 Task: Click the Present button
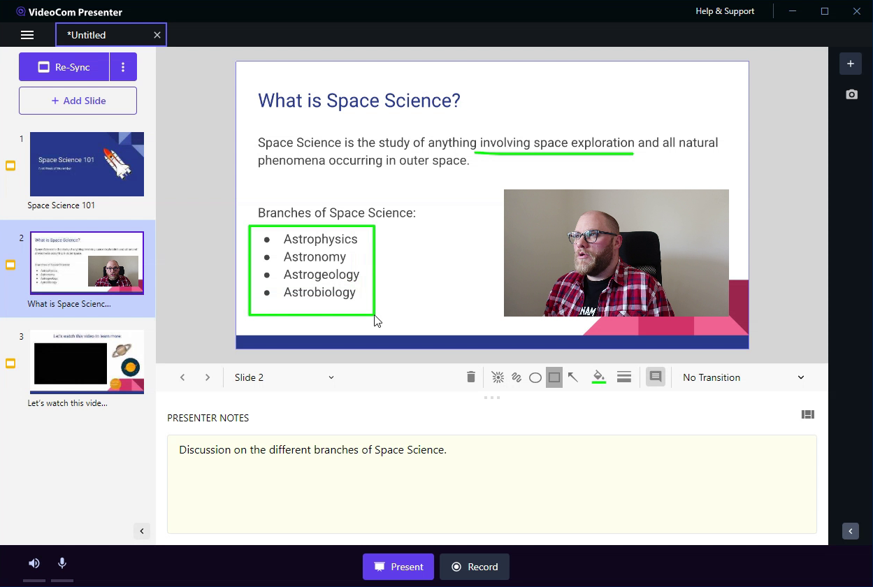[x=398, y=567]
